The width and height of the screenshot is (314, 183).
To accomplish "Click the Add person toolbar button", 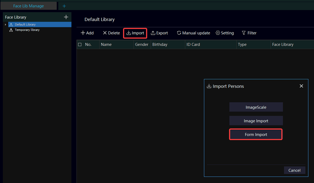I will click(87, 33).
